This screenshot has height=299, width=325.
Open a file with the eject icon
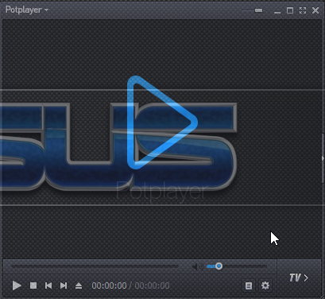pyautogui.click(x=79, y=285)
